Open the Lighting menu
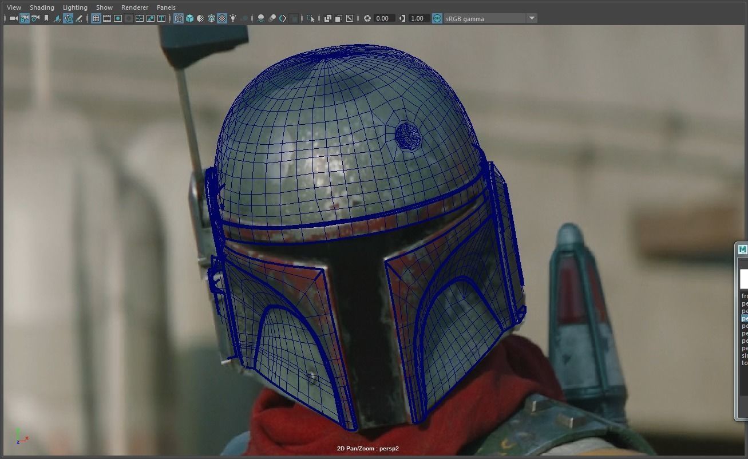748x459 pixels. (75, 7)
